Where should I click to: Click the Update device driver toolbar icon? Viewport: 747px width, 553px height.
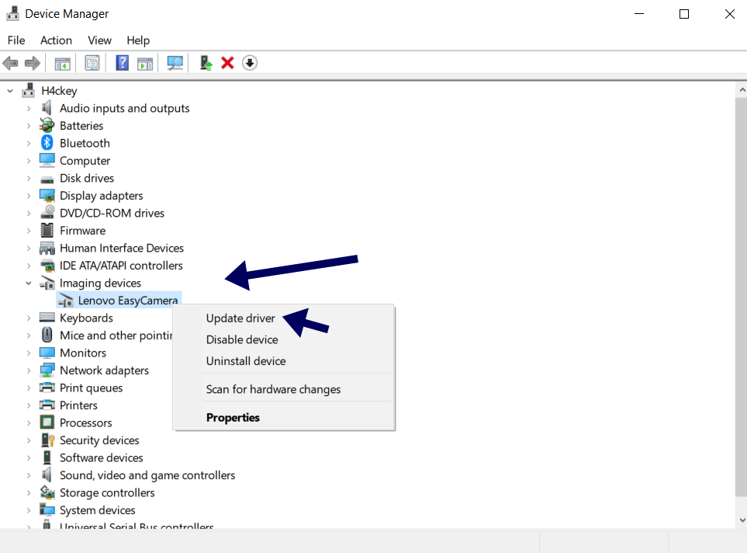[206, 63]
